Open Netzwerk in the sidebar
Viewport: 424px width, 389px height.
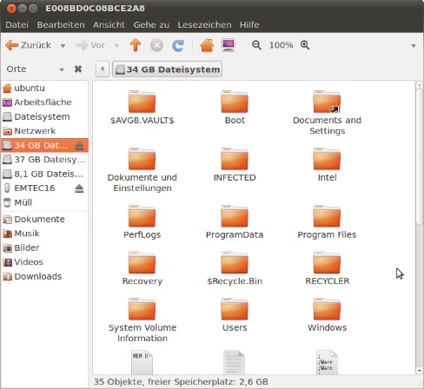[x=44, y=131]
